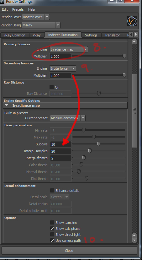142x260 pixels.
Task: Click the Min rate slider handle
Action: pyautogui.click(x=84, y=130)
